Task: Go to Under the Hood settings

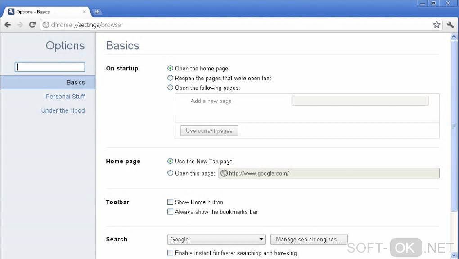Action: tap(63, 110)
